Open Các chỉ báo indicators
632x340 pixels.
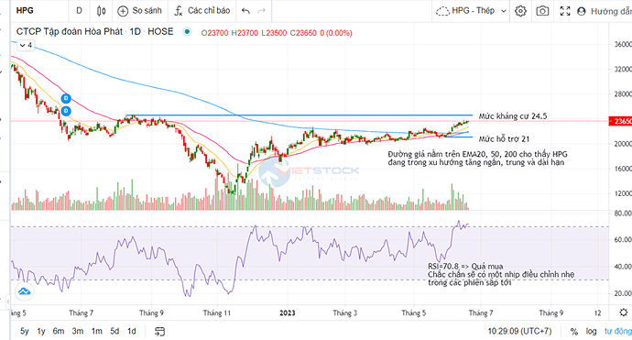(202, 11)
